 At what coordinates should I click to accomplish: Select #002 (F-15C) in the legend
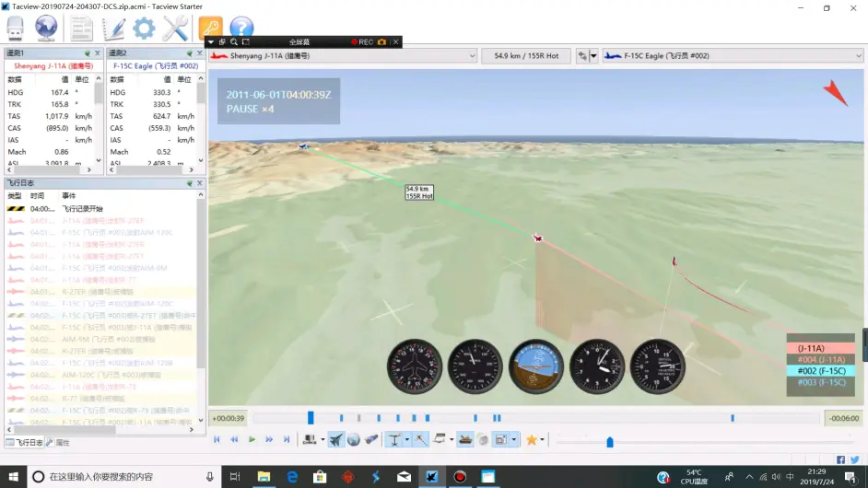pyautogui.click(x=822, y=371)
